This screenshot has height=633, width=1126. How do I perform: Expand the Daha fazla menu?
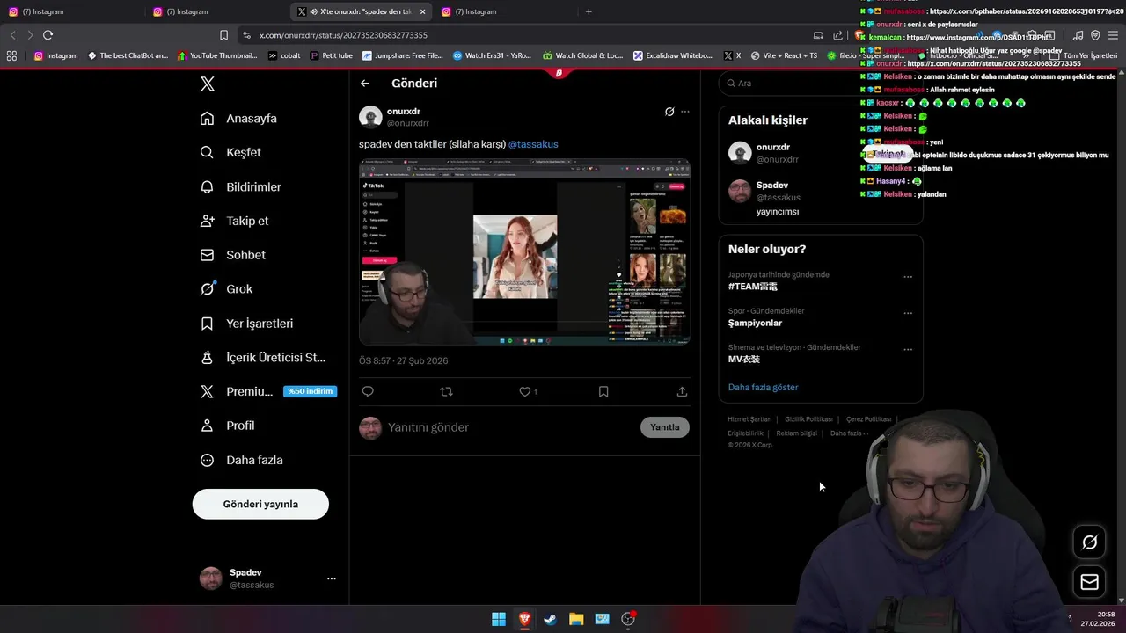[242, 460]
